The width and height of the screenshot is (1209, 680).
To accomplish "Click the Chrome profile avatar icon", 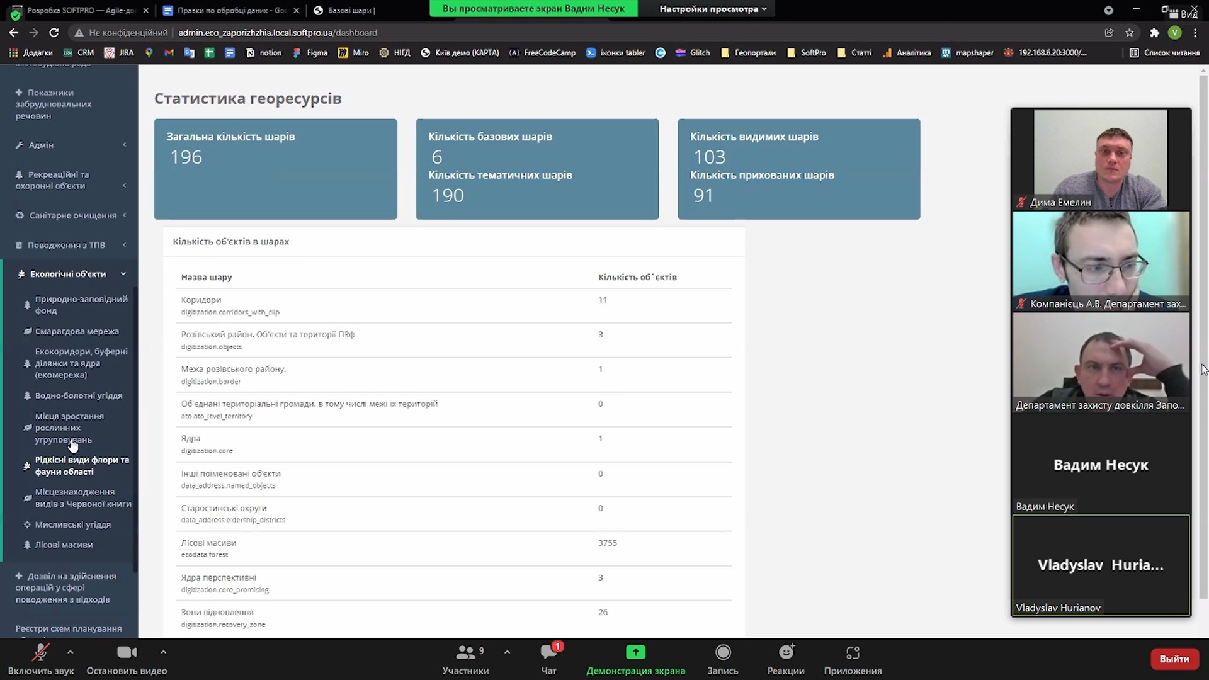I will coord(1174,33).
